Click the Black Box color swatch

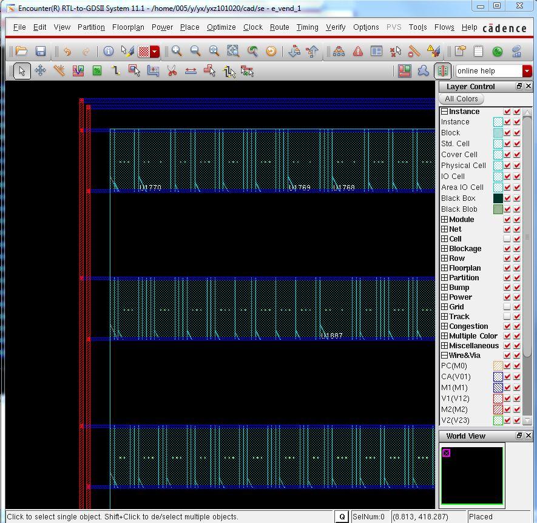[x=498, y=198]
